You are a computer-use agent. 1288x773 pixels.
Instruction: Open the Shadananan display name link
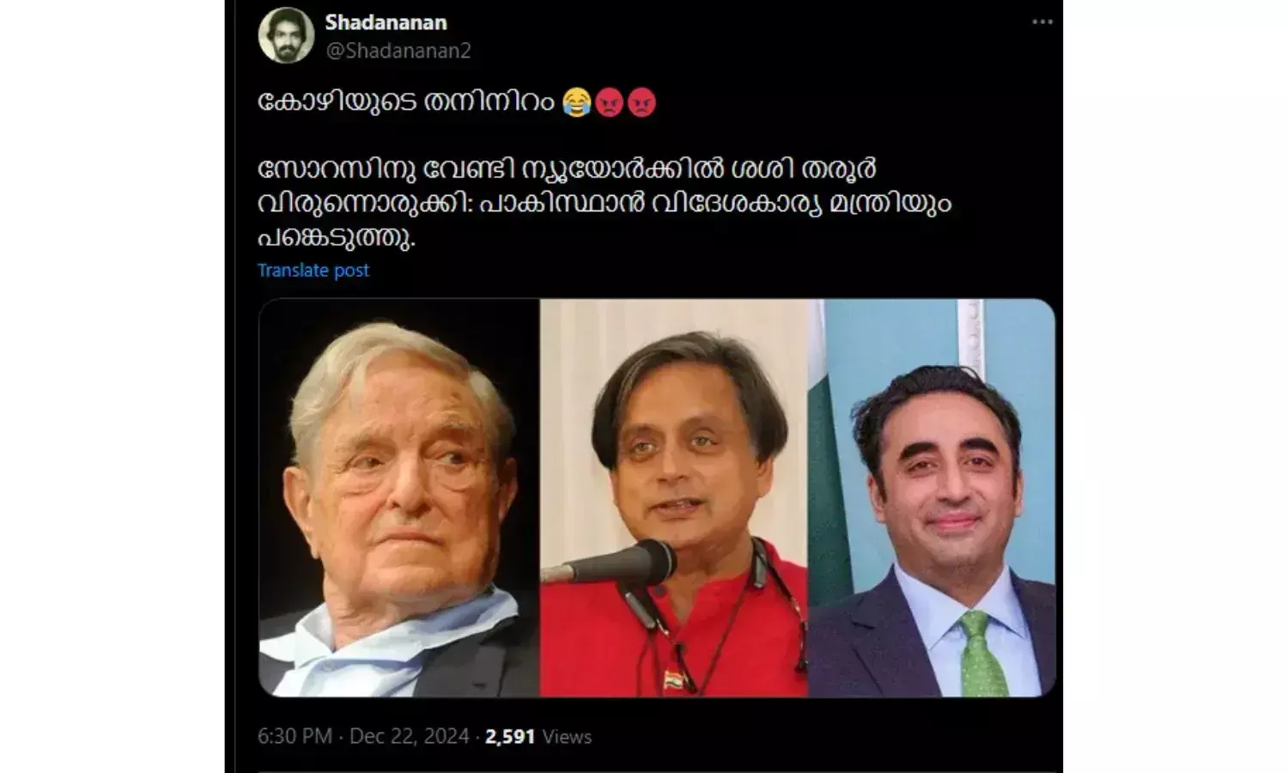386,22
